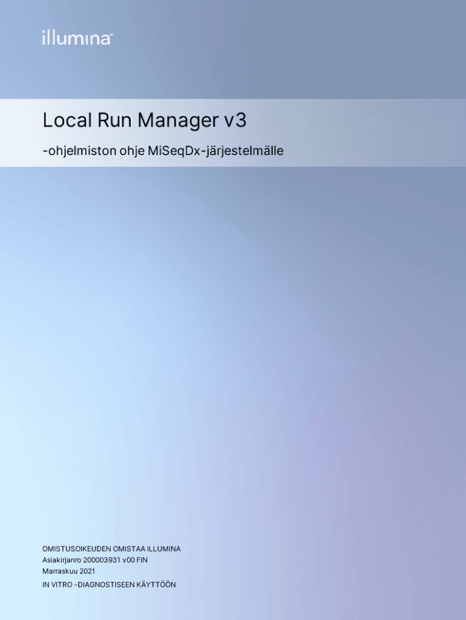Click "IN VITRO" in the bottom line
The width and height of the screenshot is (466, 620).
(57, 584)
